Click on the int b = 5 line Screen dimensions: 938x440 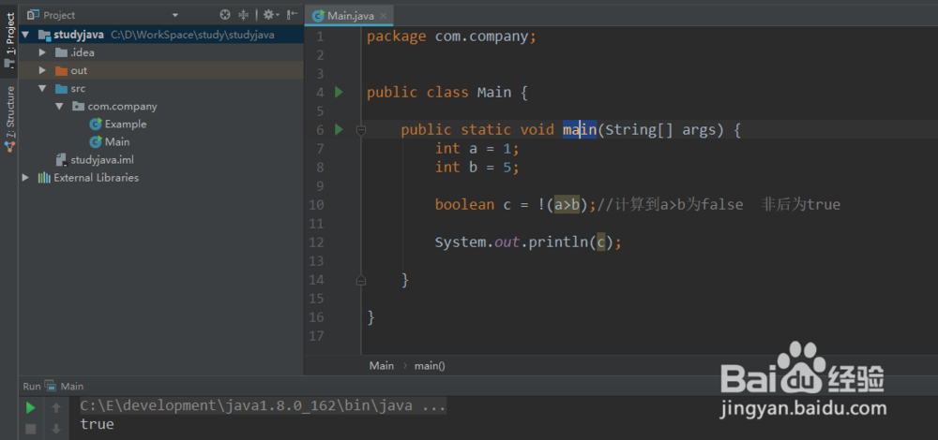477,168
